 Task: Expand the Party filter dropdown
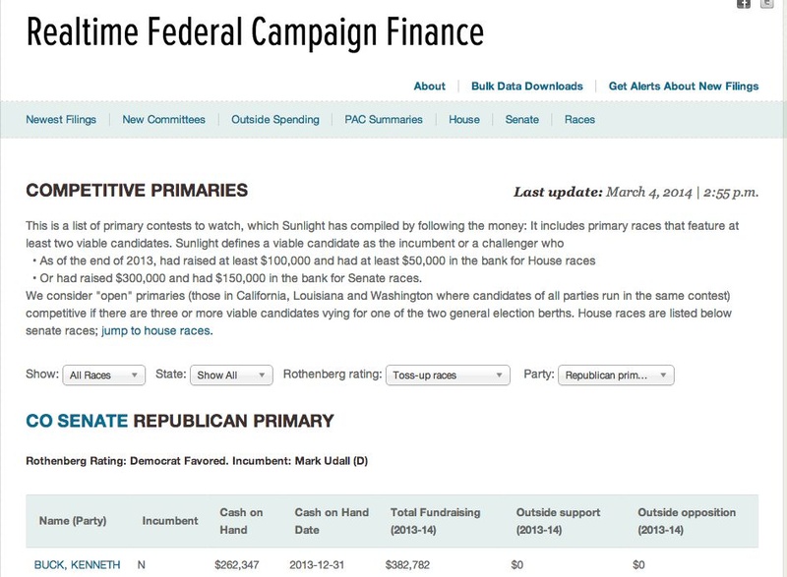click(x=616, y=375)
